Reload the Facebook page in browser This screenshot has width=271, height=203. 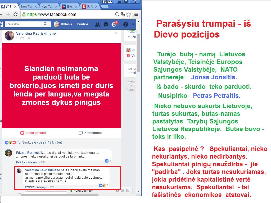(15, 14)
